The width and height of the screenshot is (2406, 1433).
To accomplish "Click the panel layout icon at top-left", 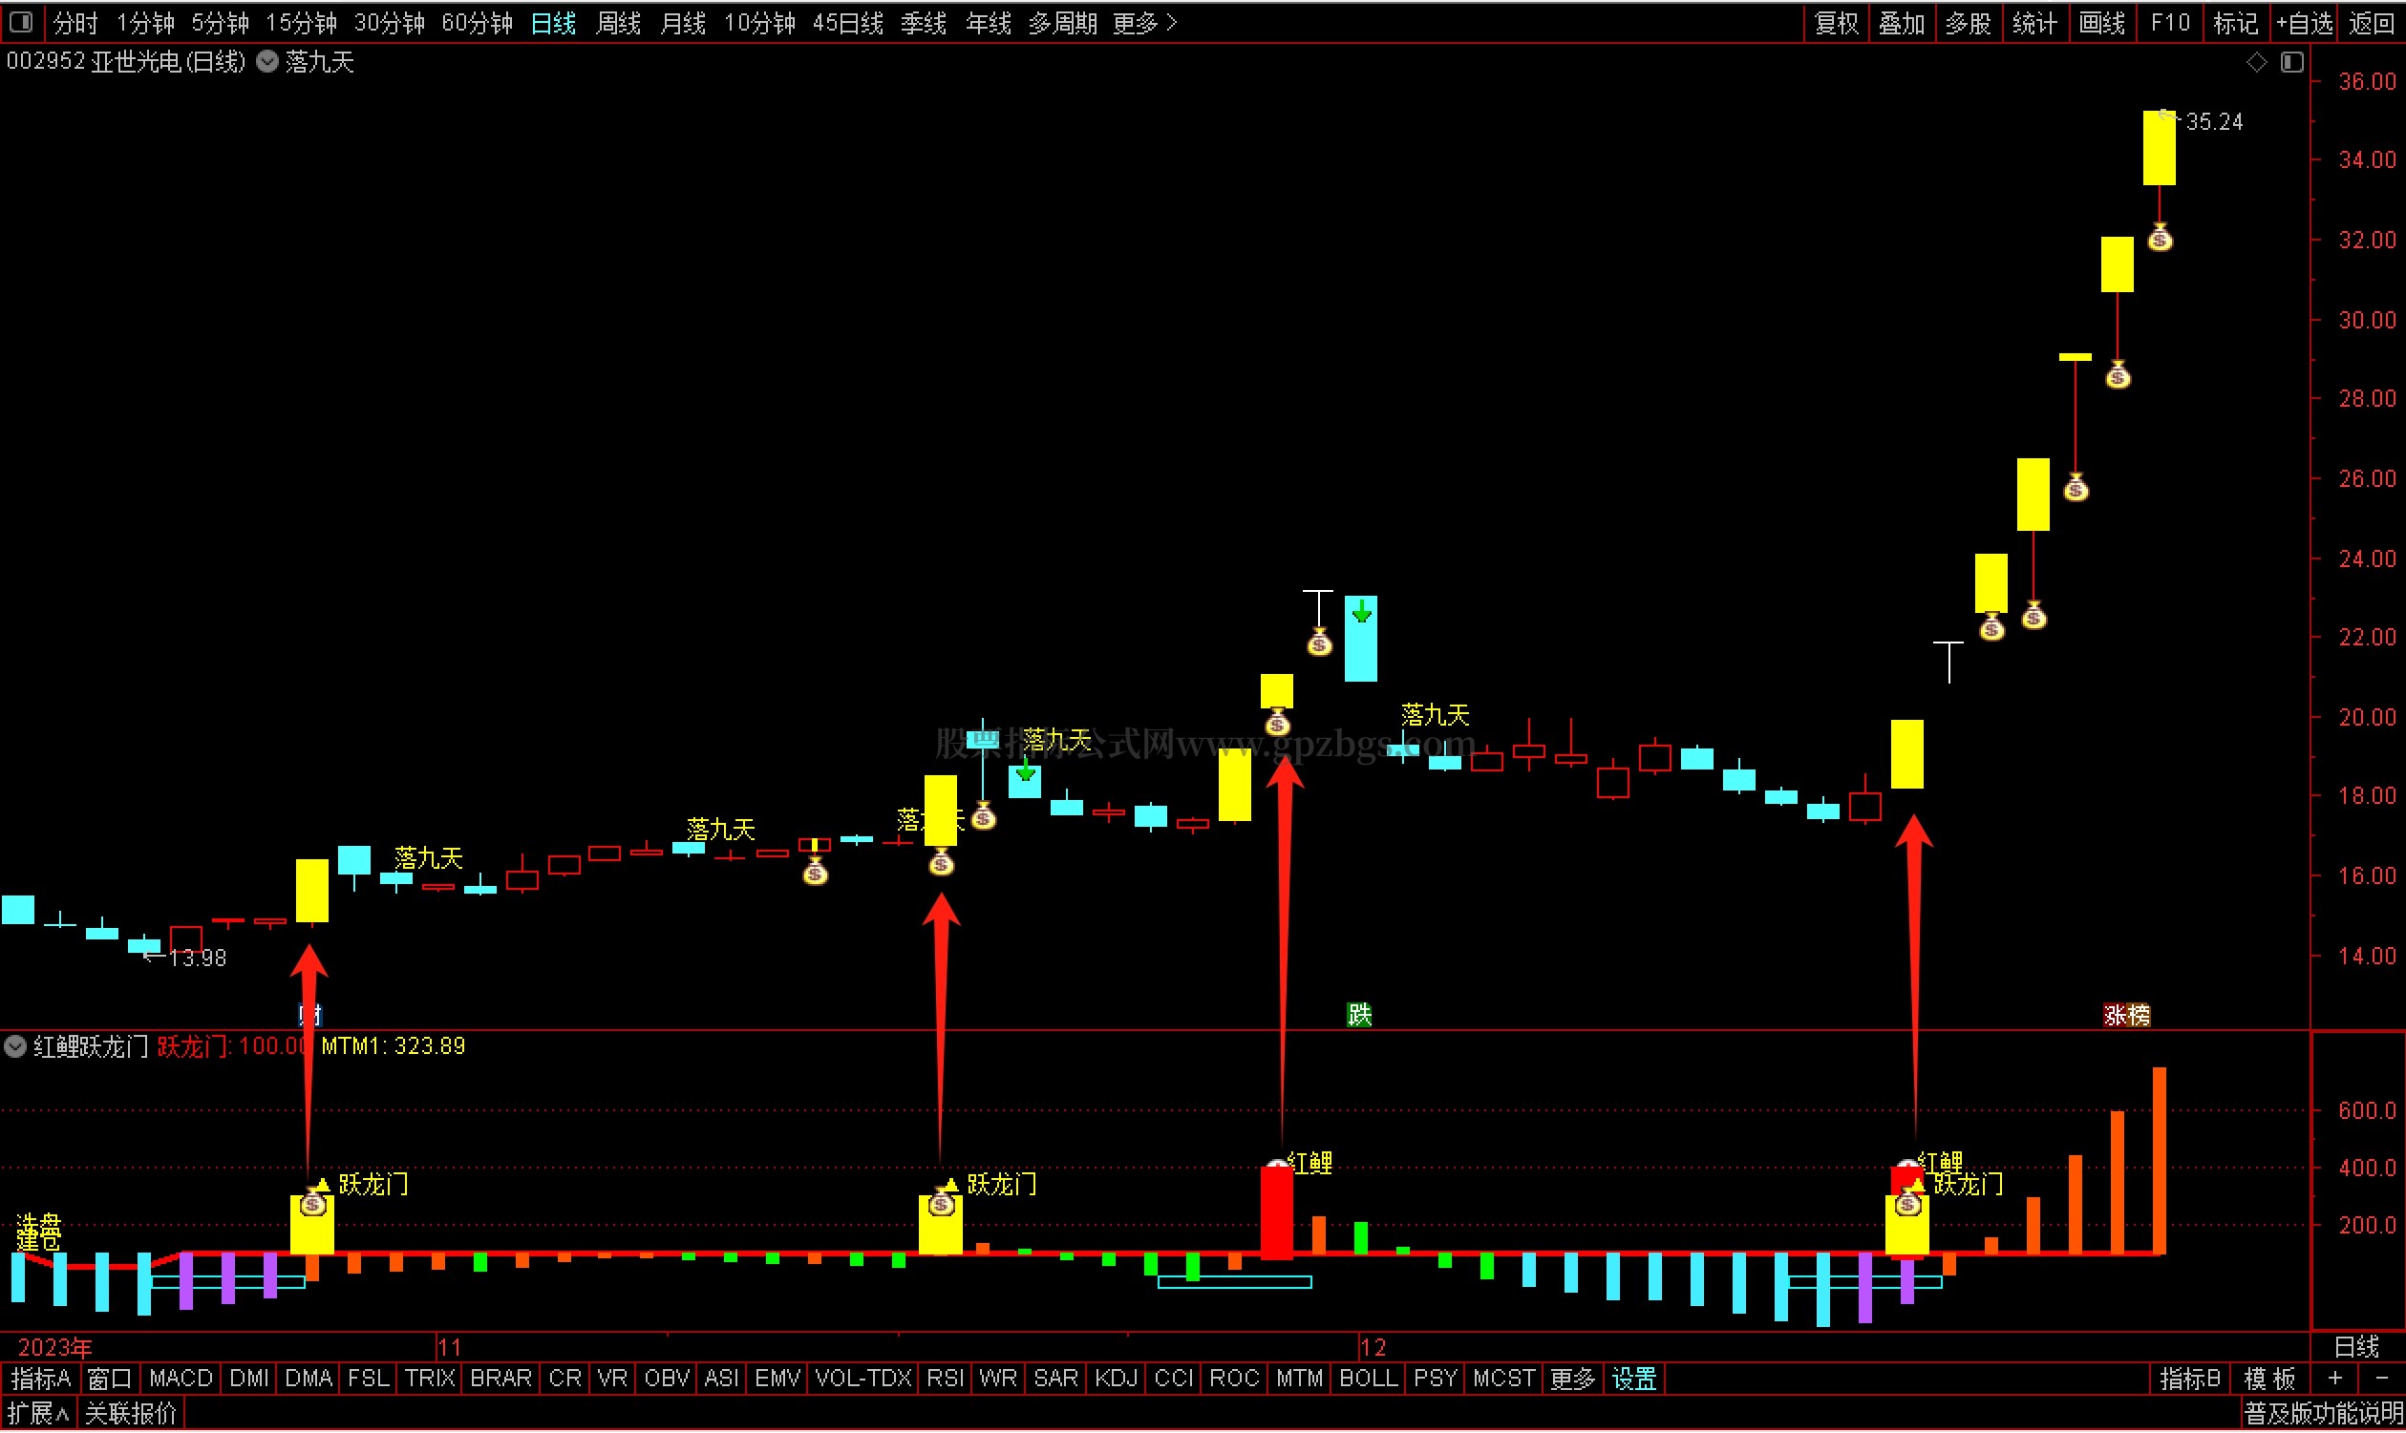I will pos(21,21).
